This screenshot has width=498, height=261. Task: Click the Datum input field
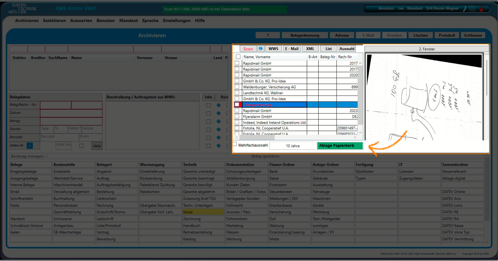71,113
